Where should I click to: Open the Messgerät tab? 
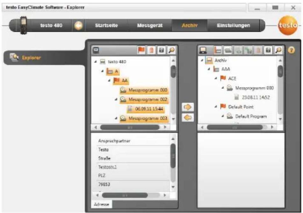150,26
